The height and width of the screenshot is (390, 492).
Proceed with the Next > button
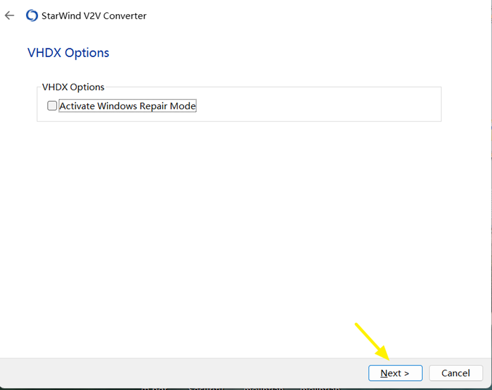395,373
